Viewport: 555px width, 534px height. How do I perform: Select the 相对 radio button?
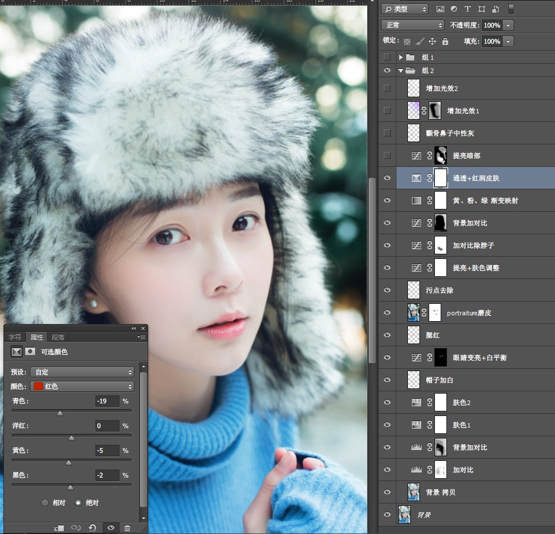click(45, 503)
